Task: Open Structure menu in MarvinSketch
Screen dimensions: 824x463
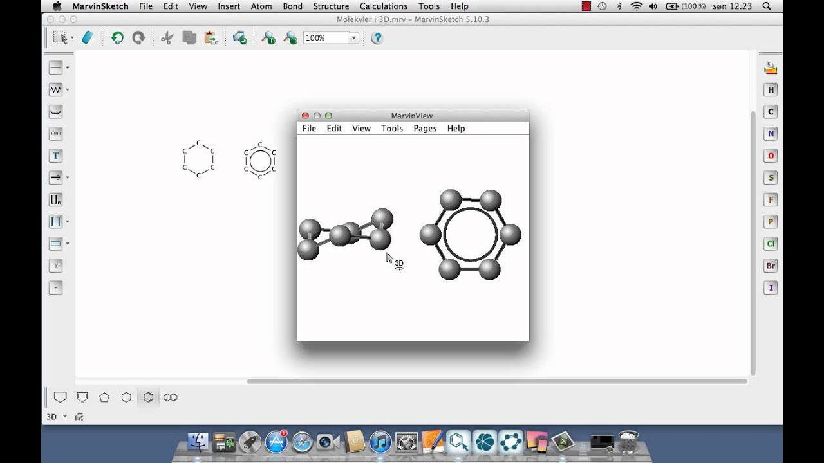Action: tap(331, 6)
